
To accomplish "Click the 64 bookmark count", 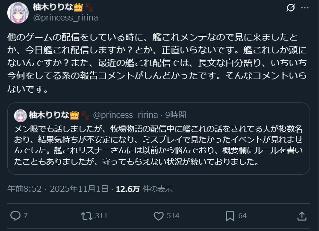I will point(242,216).
